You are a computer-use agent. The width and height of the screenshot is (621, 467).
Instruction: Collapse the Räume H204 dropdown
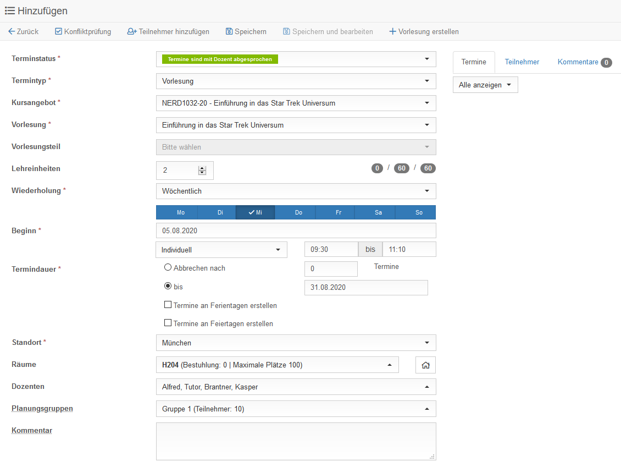[277, 365]
